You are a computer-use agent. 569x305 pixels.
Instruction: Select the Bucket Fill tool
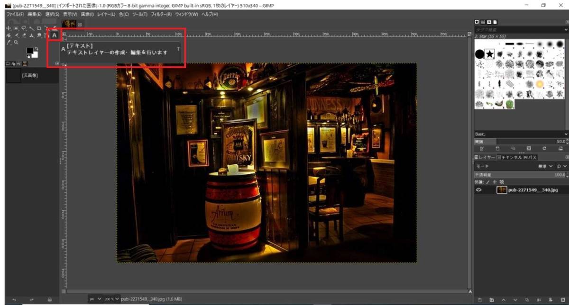tap(9, 35)
